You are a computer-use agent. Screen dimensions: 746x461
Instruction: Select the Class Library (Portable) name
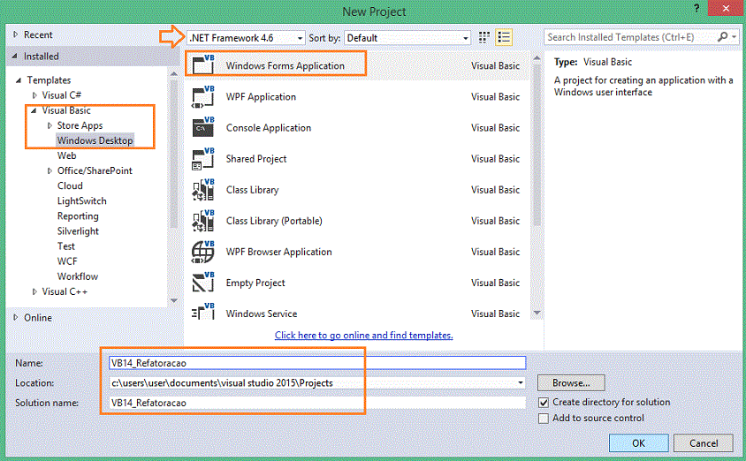[274, 221]
